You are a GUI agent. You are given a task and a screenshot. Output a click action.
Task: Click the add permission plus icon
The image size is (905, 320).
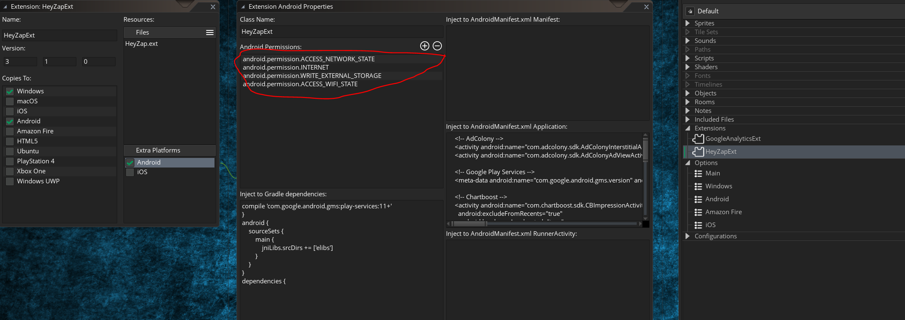click(x=424, y=46)
